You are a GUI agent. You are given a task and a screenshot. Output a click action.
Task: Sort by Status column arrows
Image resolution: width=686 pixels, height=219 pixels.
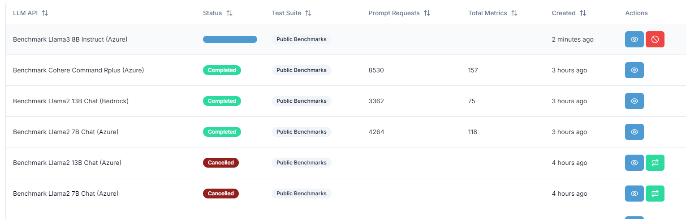[229, 13]
